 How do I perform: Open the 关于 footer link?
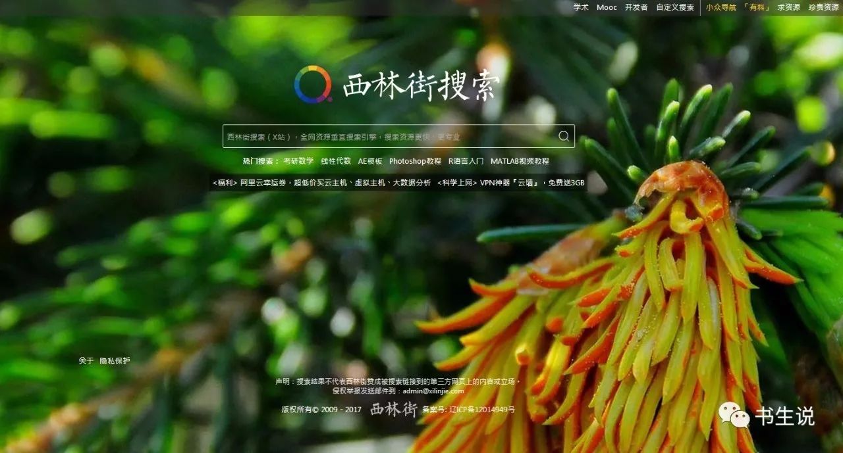86,361
